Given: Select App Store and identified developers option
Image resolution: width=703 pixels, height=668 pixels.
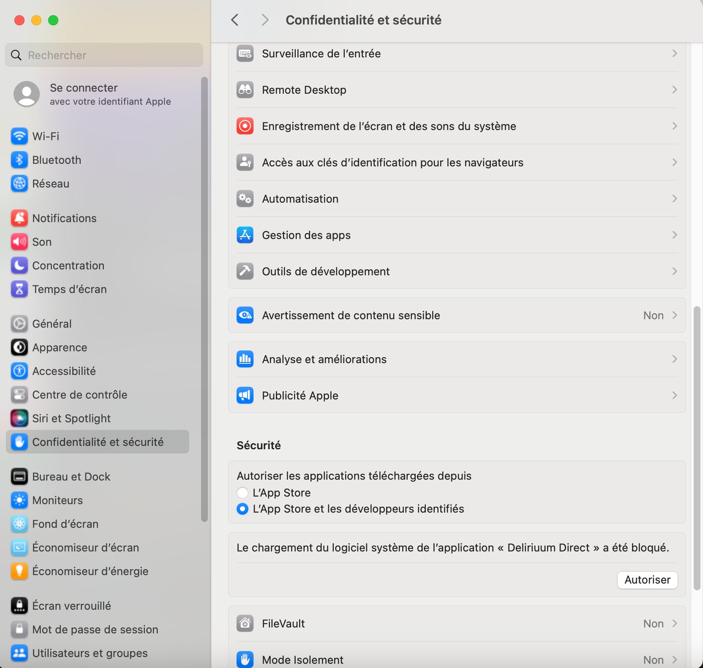Looking at the screenshot, I should click(243, 508).
